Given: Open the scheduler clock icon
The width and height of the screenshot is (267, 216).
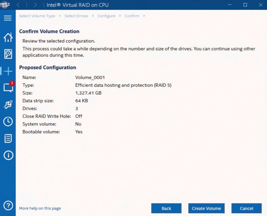Looking at the screenshot, I should (x=8, y=121).
